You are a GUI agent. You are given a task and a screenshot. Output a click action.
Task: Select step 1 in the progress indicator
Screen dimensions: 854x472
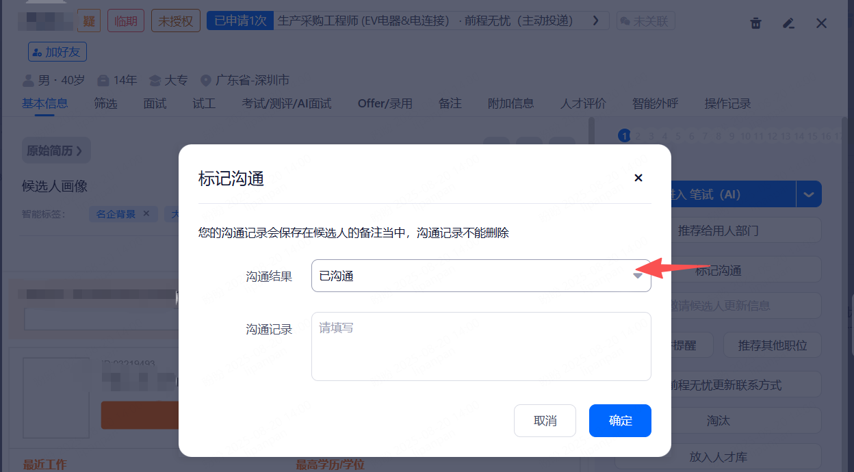coord(623,136)
